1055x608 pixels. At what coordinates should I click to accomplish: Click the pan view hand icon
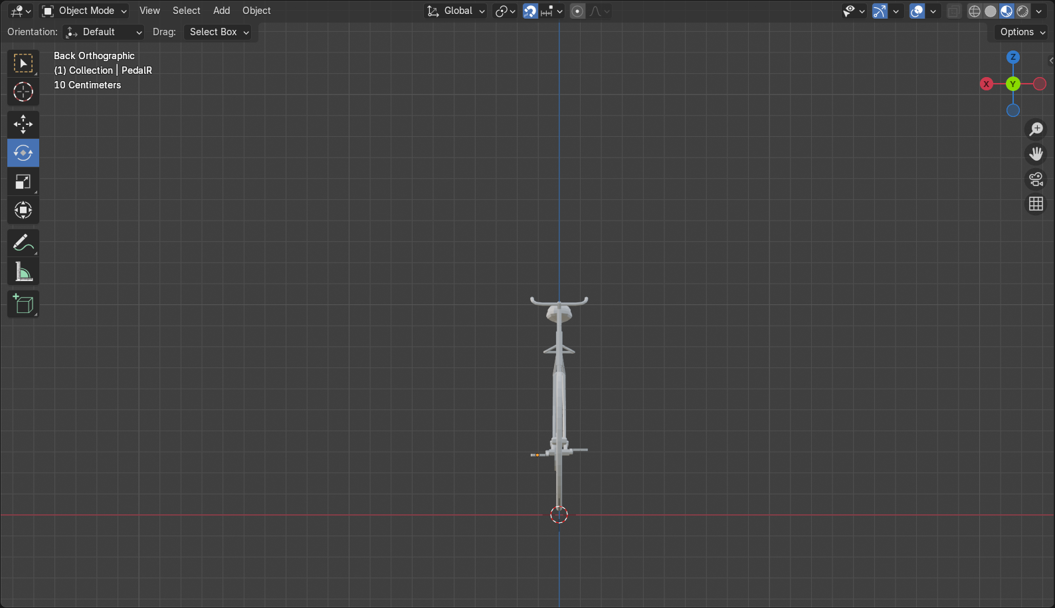pos(1036,154)
